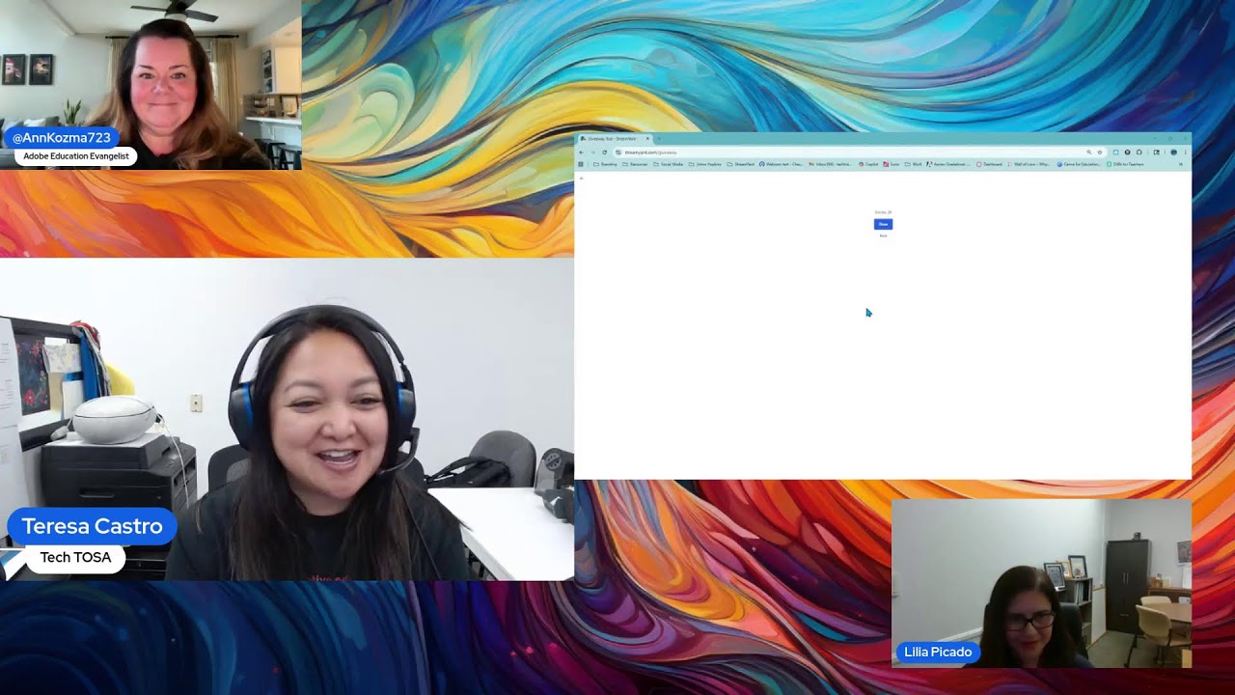Reload the StreamYard giveaway page
The height and width of the screenshot is (695, 1235).
coord(605,153)
